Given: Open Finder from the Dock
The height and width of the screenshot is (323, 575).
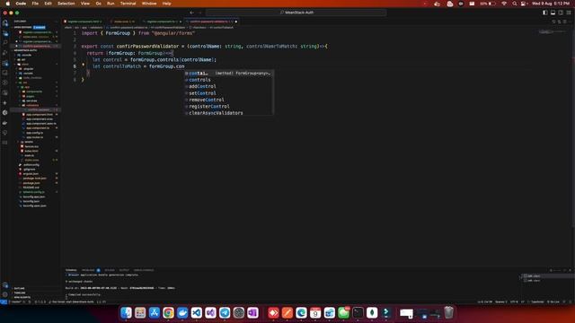Looking at the screenshot, I should [x=126, y=313].
